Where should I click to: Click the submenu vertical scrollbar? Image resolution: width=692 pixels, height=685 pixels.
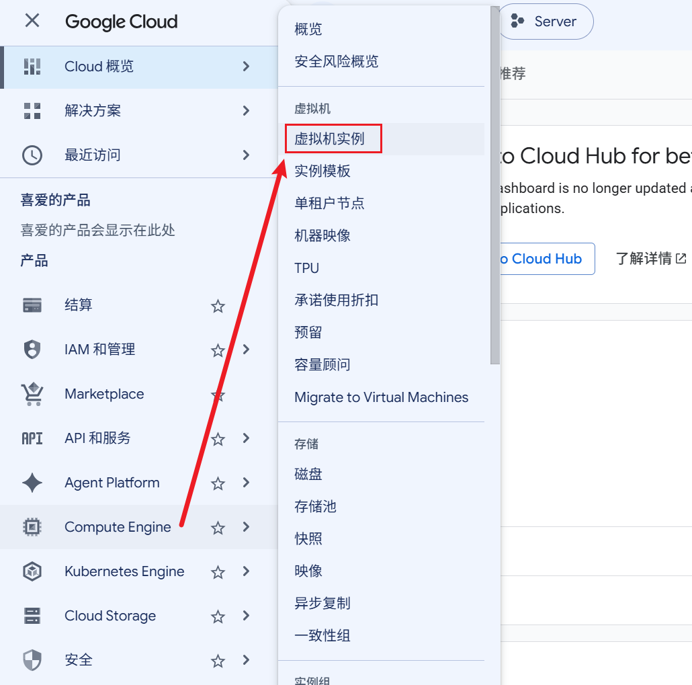(x=494, y=186)
